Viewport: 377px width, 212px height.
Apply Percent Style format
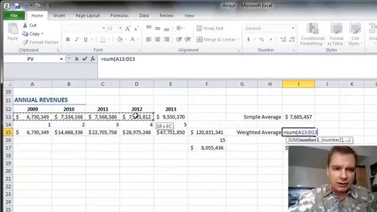point(262,39)
